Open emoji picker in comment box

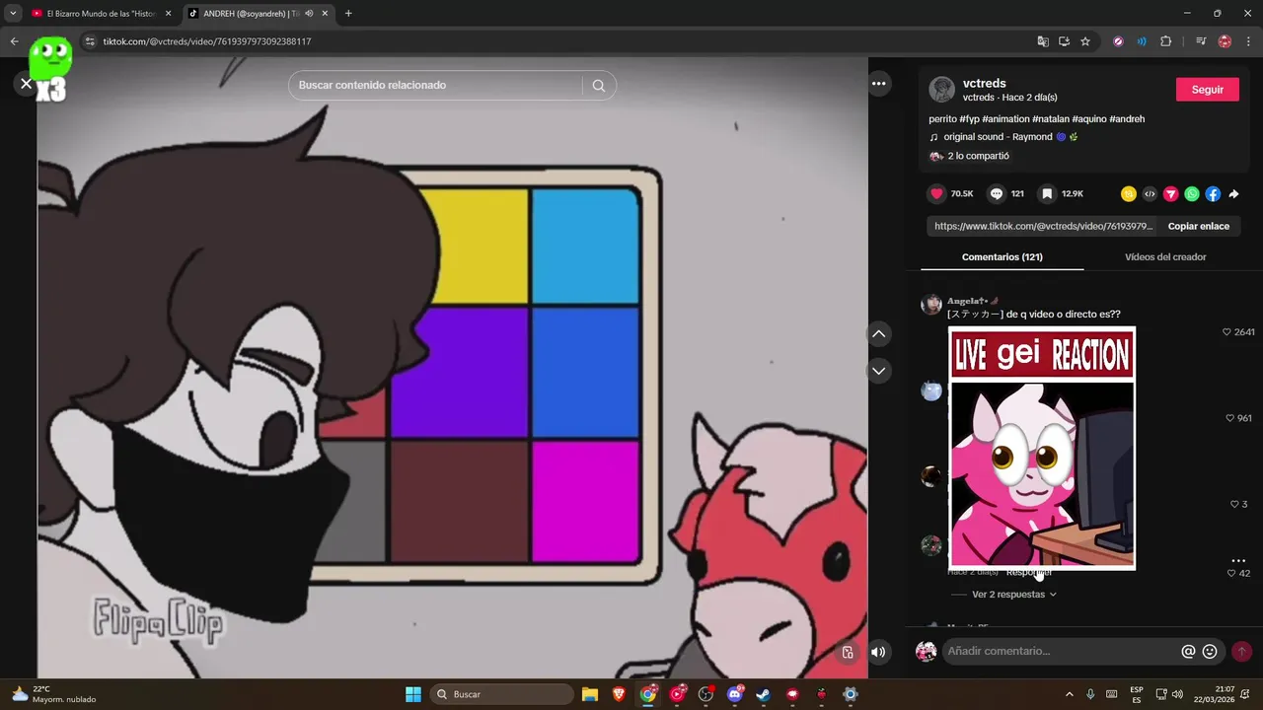pos(1210,651)
